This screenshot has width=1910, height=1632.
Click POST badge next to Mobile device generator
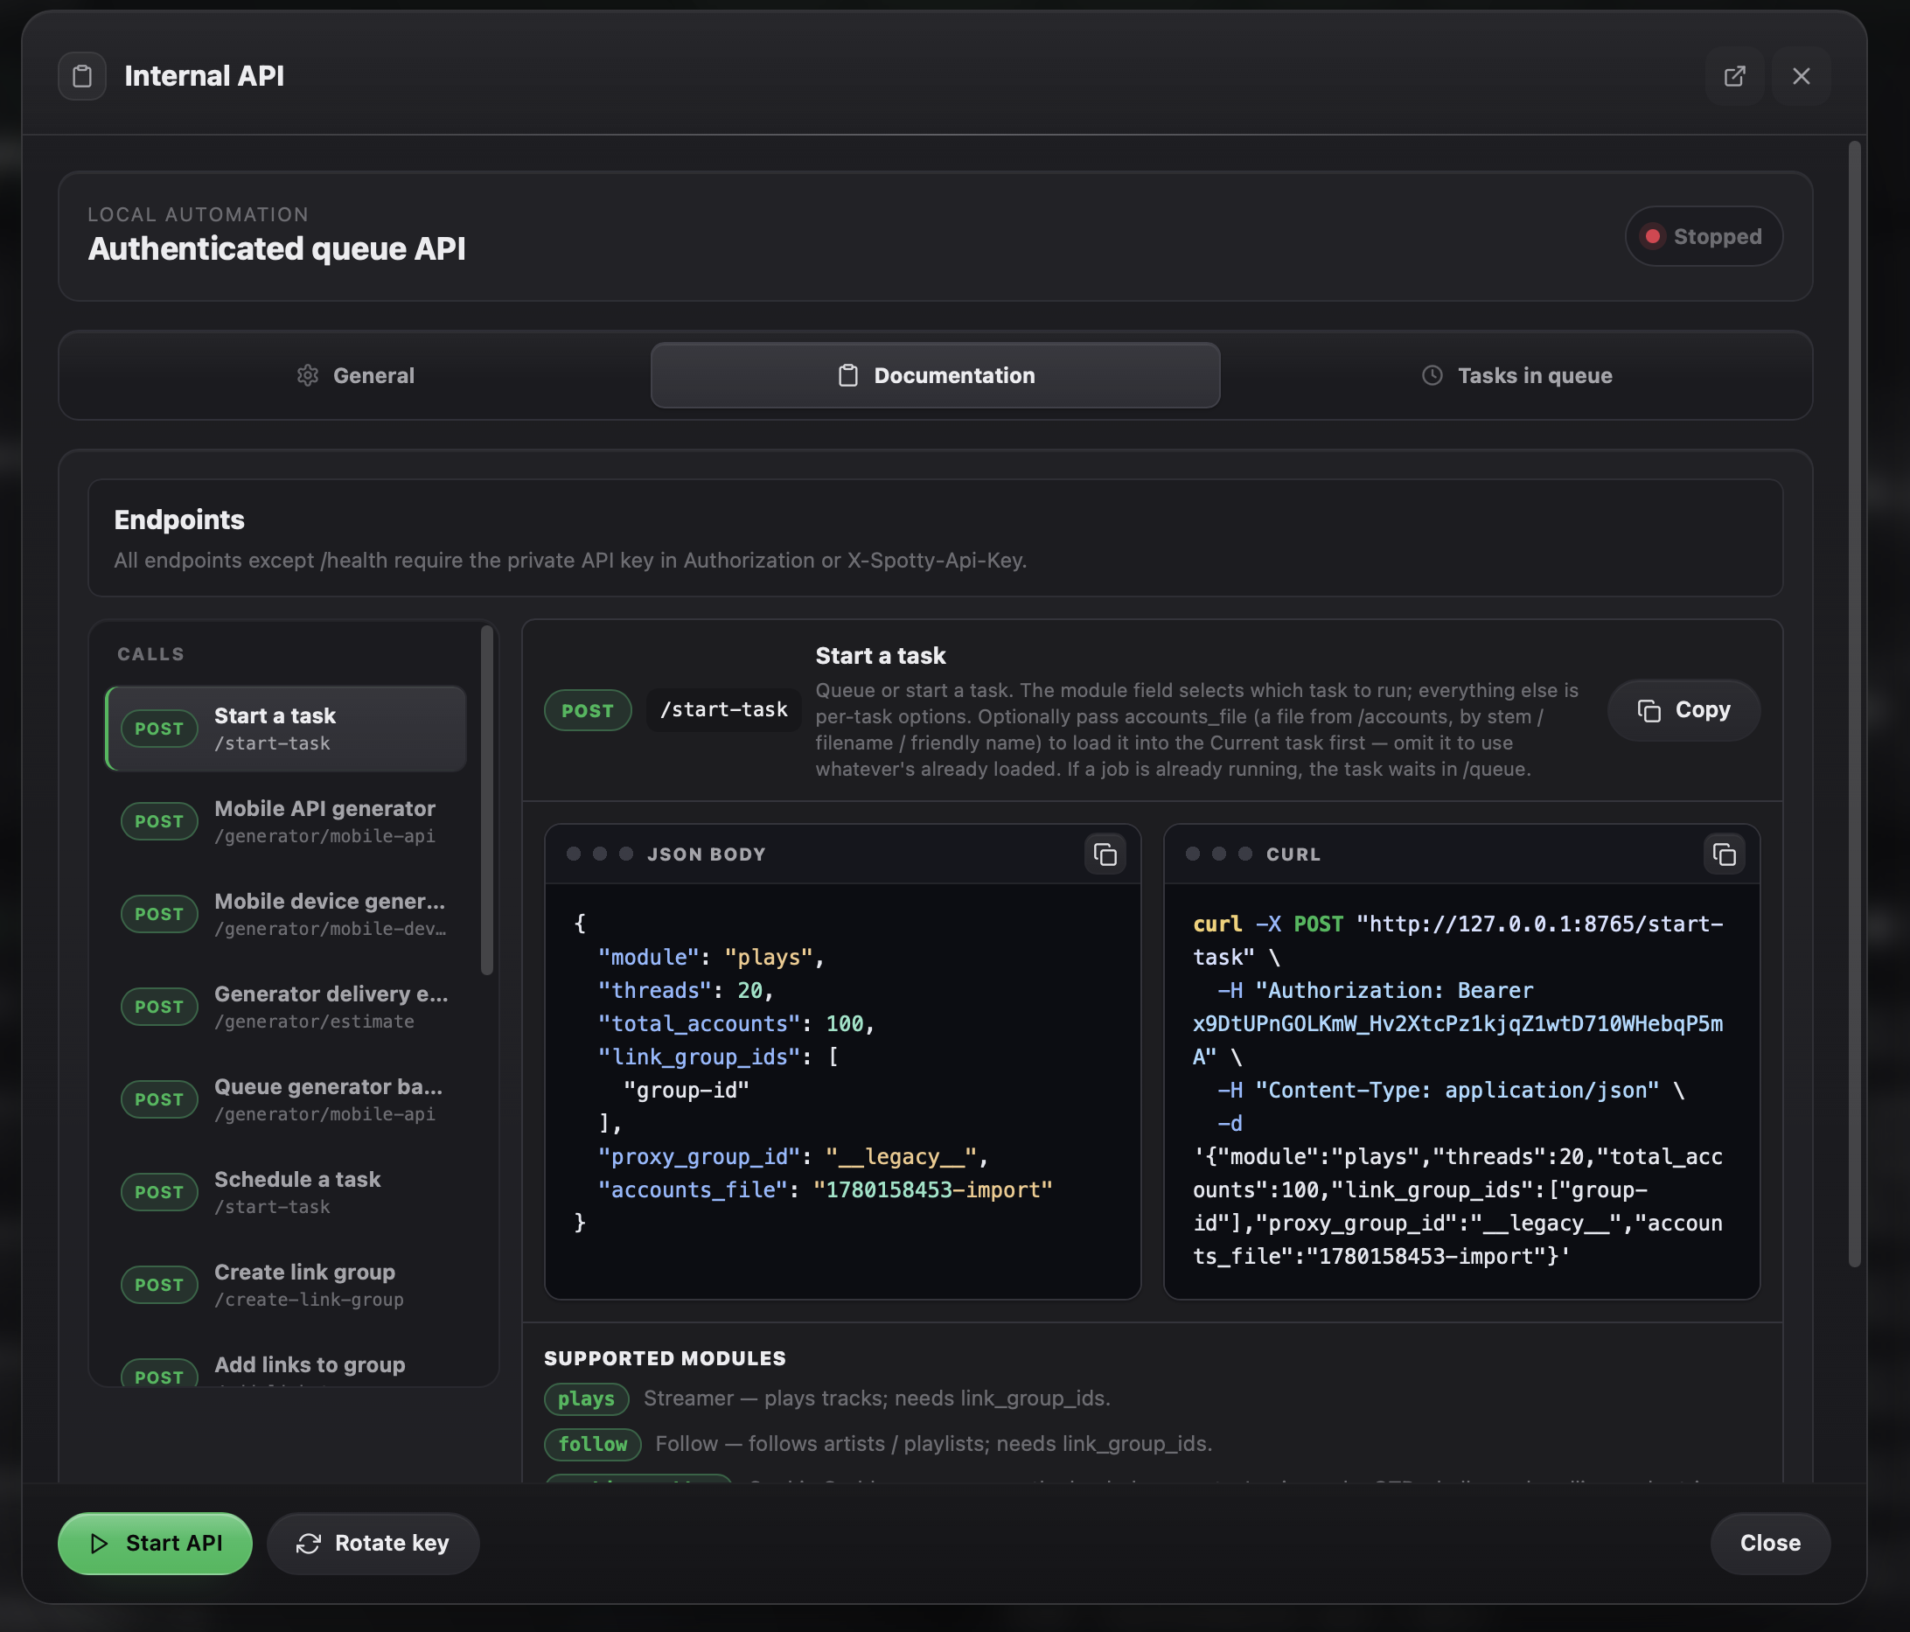[158, 914]
